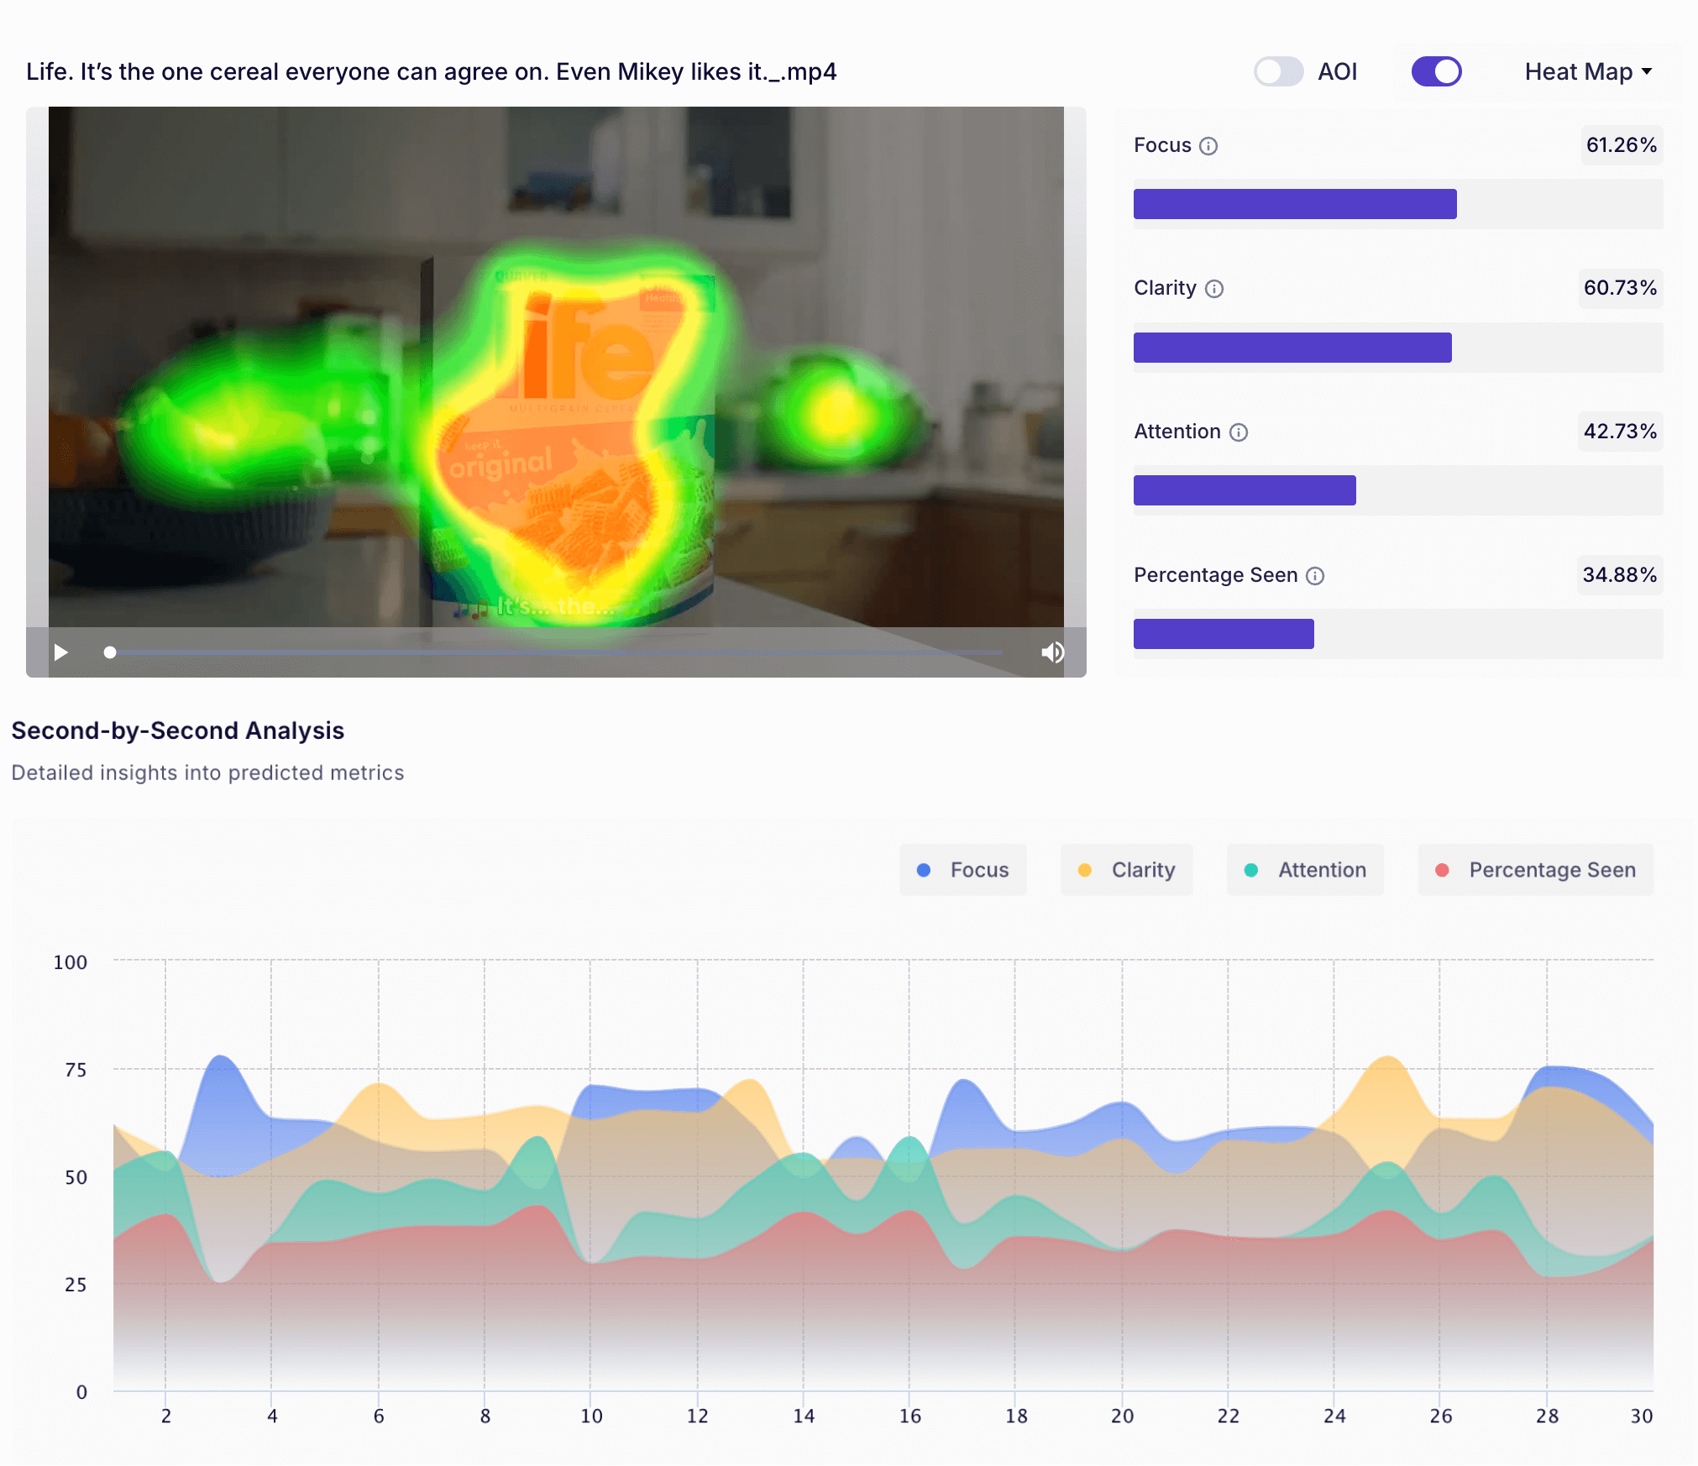Click the teal Attention legend dot

tap(1251, 870)
